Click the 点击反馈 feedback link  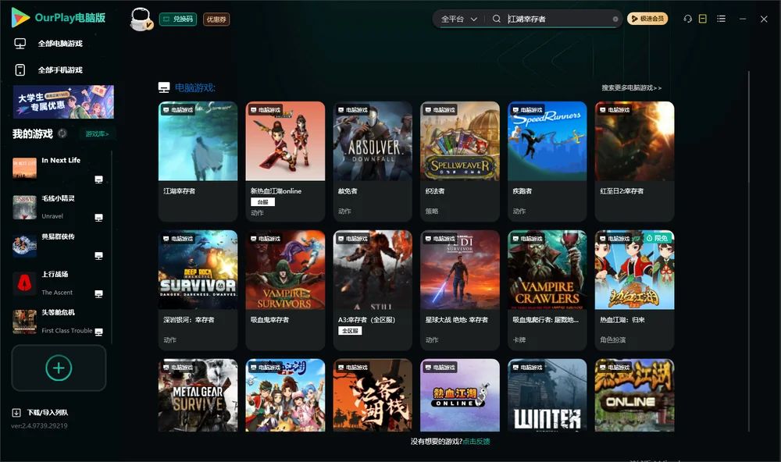coord(476,441)
